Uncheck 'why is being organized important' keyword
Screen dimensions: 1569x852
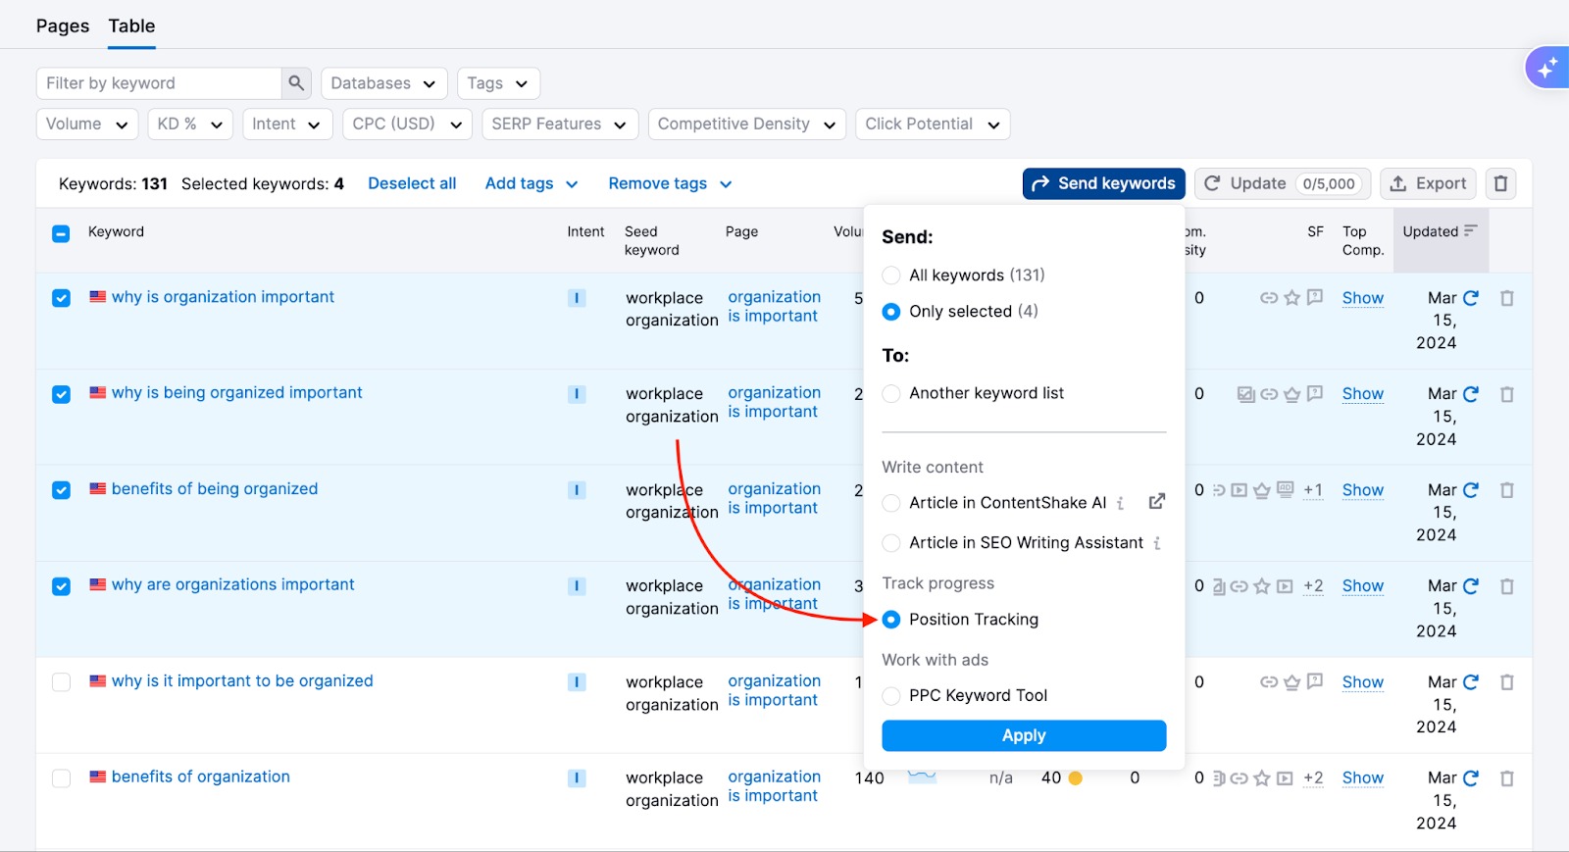click(x=61, y=394)
